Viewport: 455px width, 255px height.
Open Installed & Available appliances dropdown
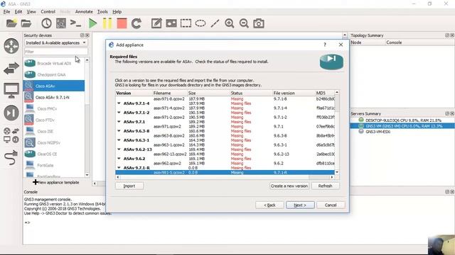coord(55,42)
